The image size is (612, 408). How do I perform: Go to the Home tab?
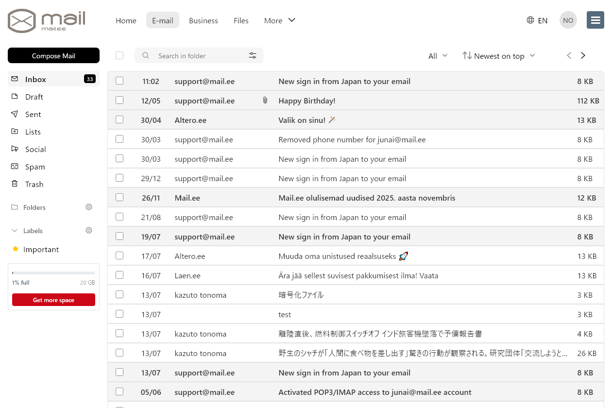(126, 20)
